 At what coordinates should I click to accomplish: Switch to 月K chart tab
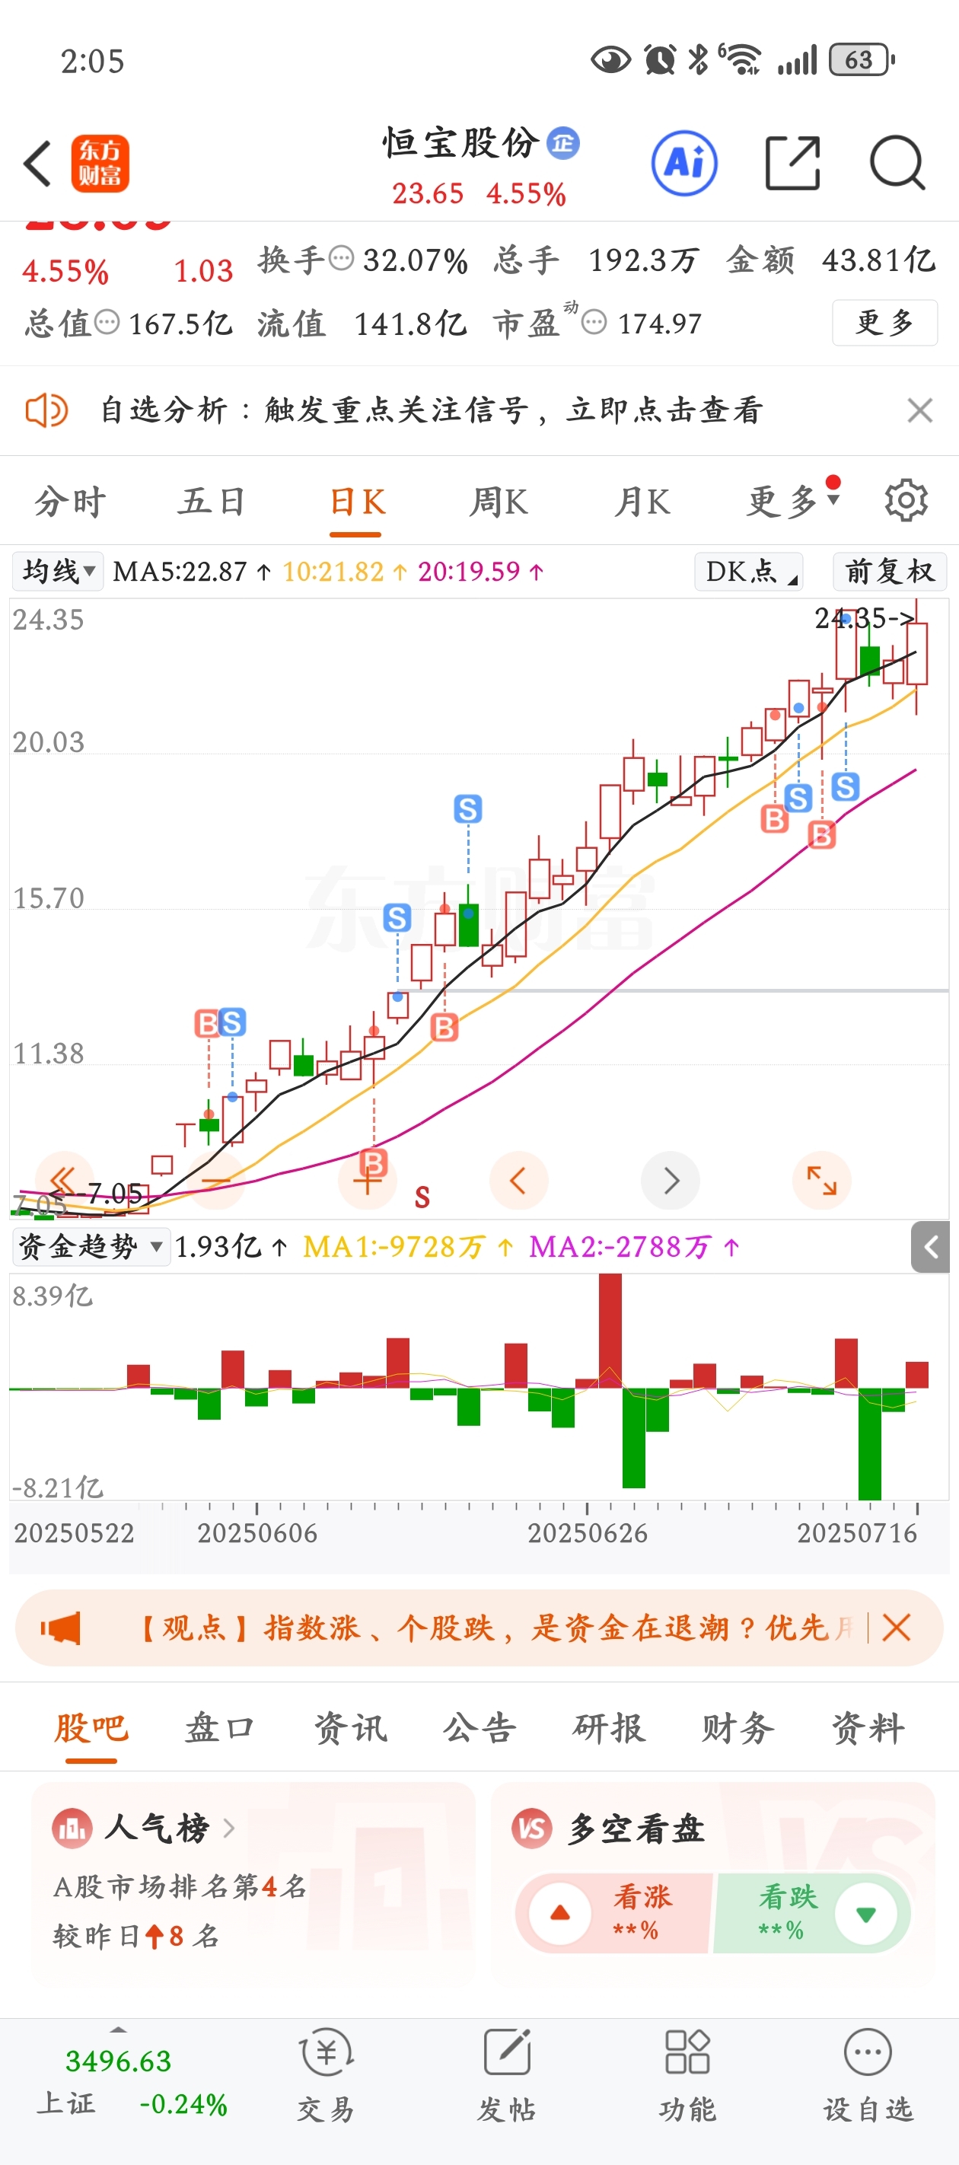pos(642,501)
